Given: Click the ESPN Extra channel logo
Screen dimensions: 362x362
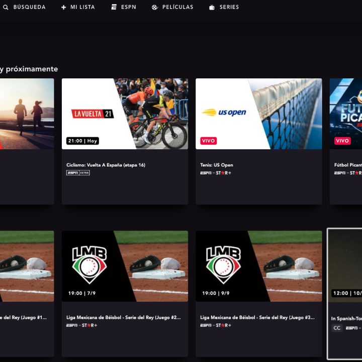Looking at the screenshot, I should coord(78,173).
